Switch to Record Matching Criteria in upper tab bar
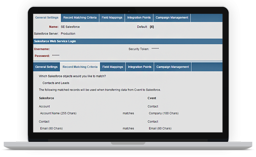This screenshot has height=157, width=256. pyautogui.click(x=80, y=18)
